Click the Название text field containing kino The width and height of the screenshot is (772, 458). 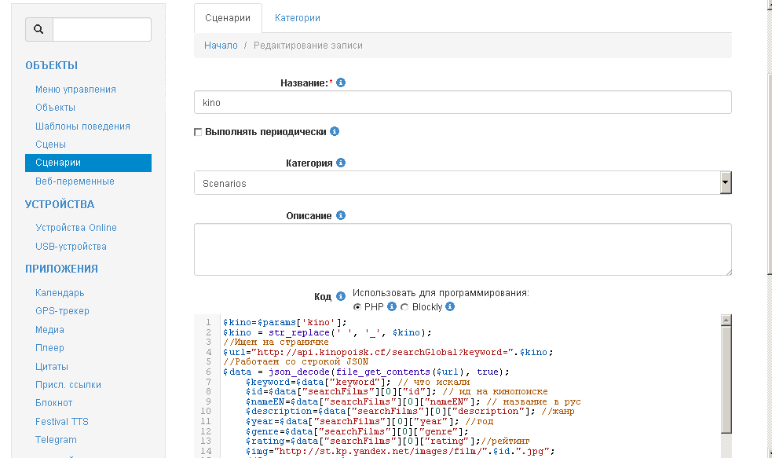tap(463, 102)
